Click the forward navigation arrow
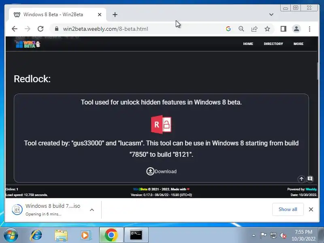Screen dimensions: 324x243 (28, 29)
